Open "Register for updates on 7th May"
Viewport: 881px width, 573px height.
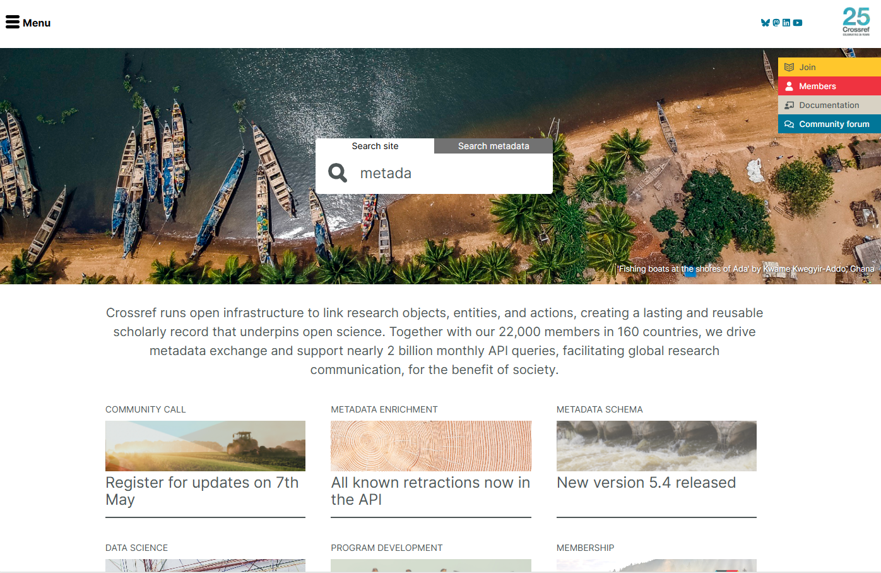(202, 491)
